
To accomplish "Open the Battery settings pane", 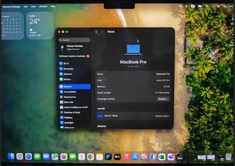I will click(67, 79).
